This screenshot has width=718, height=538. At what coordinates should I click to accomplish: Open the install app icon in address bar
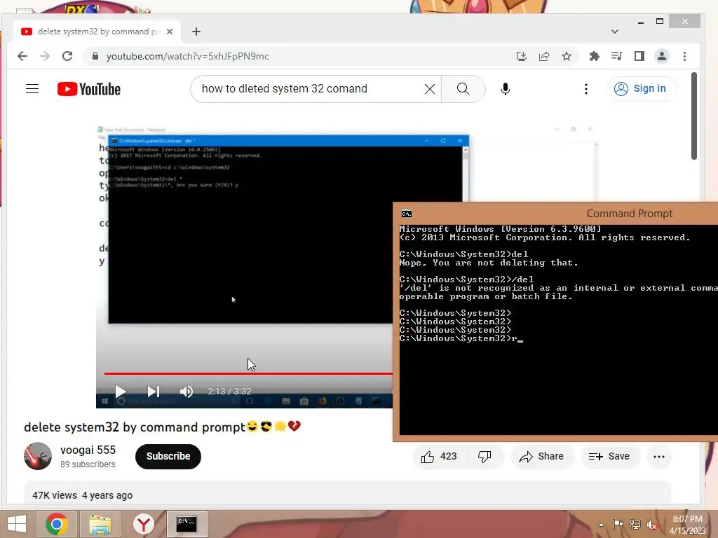click(521, 56)
